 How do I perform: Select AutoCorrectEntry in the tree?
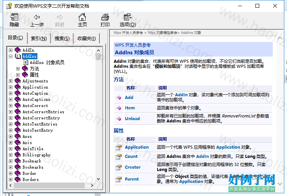click(41, 118)
